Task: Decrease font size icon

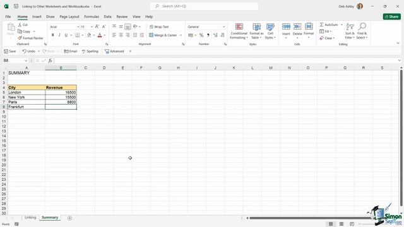Action: click(x=104, y=26)
